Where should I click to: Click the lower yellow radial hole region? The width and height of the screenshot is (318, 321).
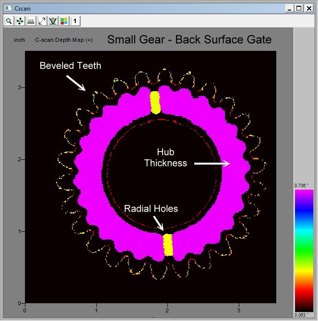[x=168, y=245]
